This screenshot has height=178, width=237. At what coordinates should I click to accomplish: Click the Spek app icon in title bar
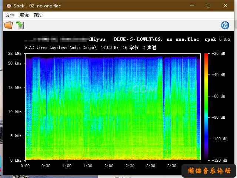point(9,6)
